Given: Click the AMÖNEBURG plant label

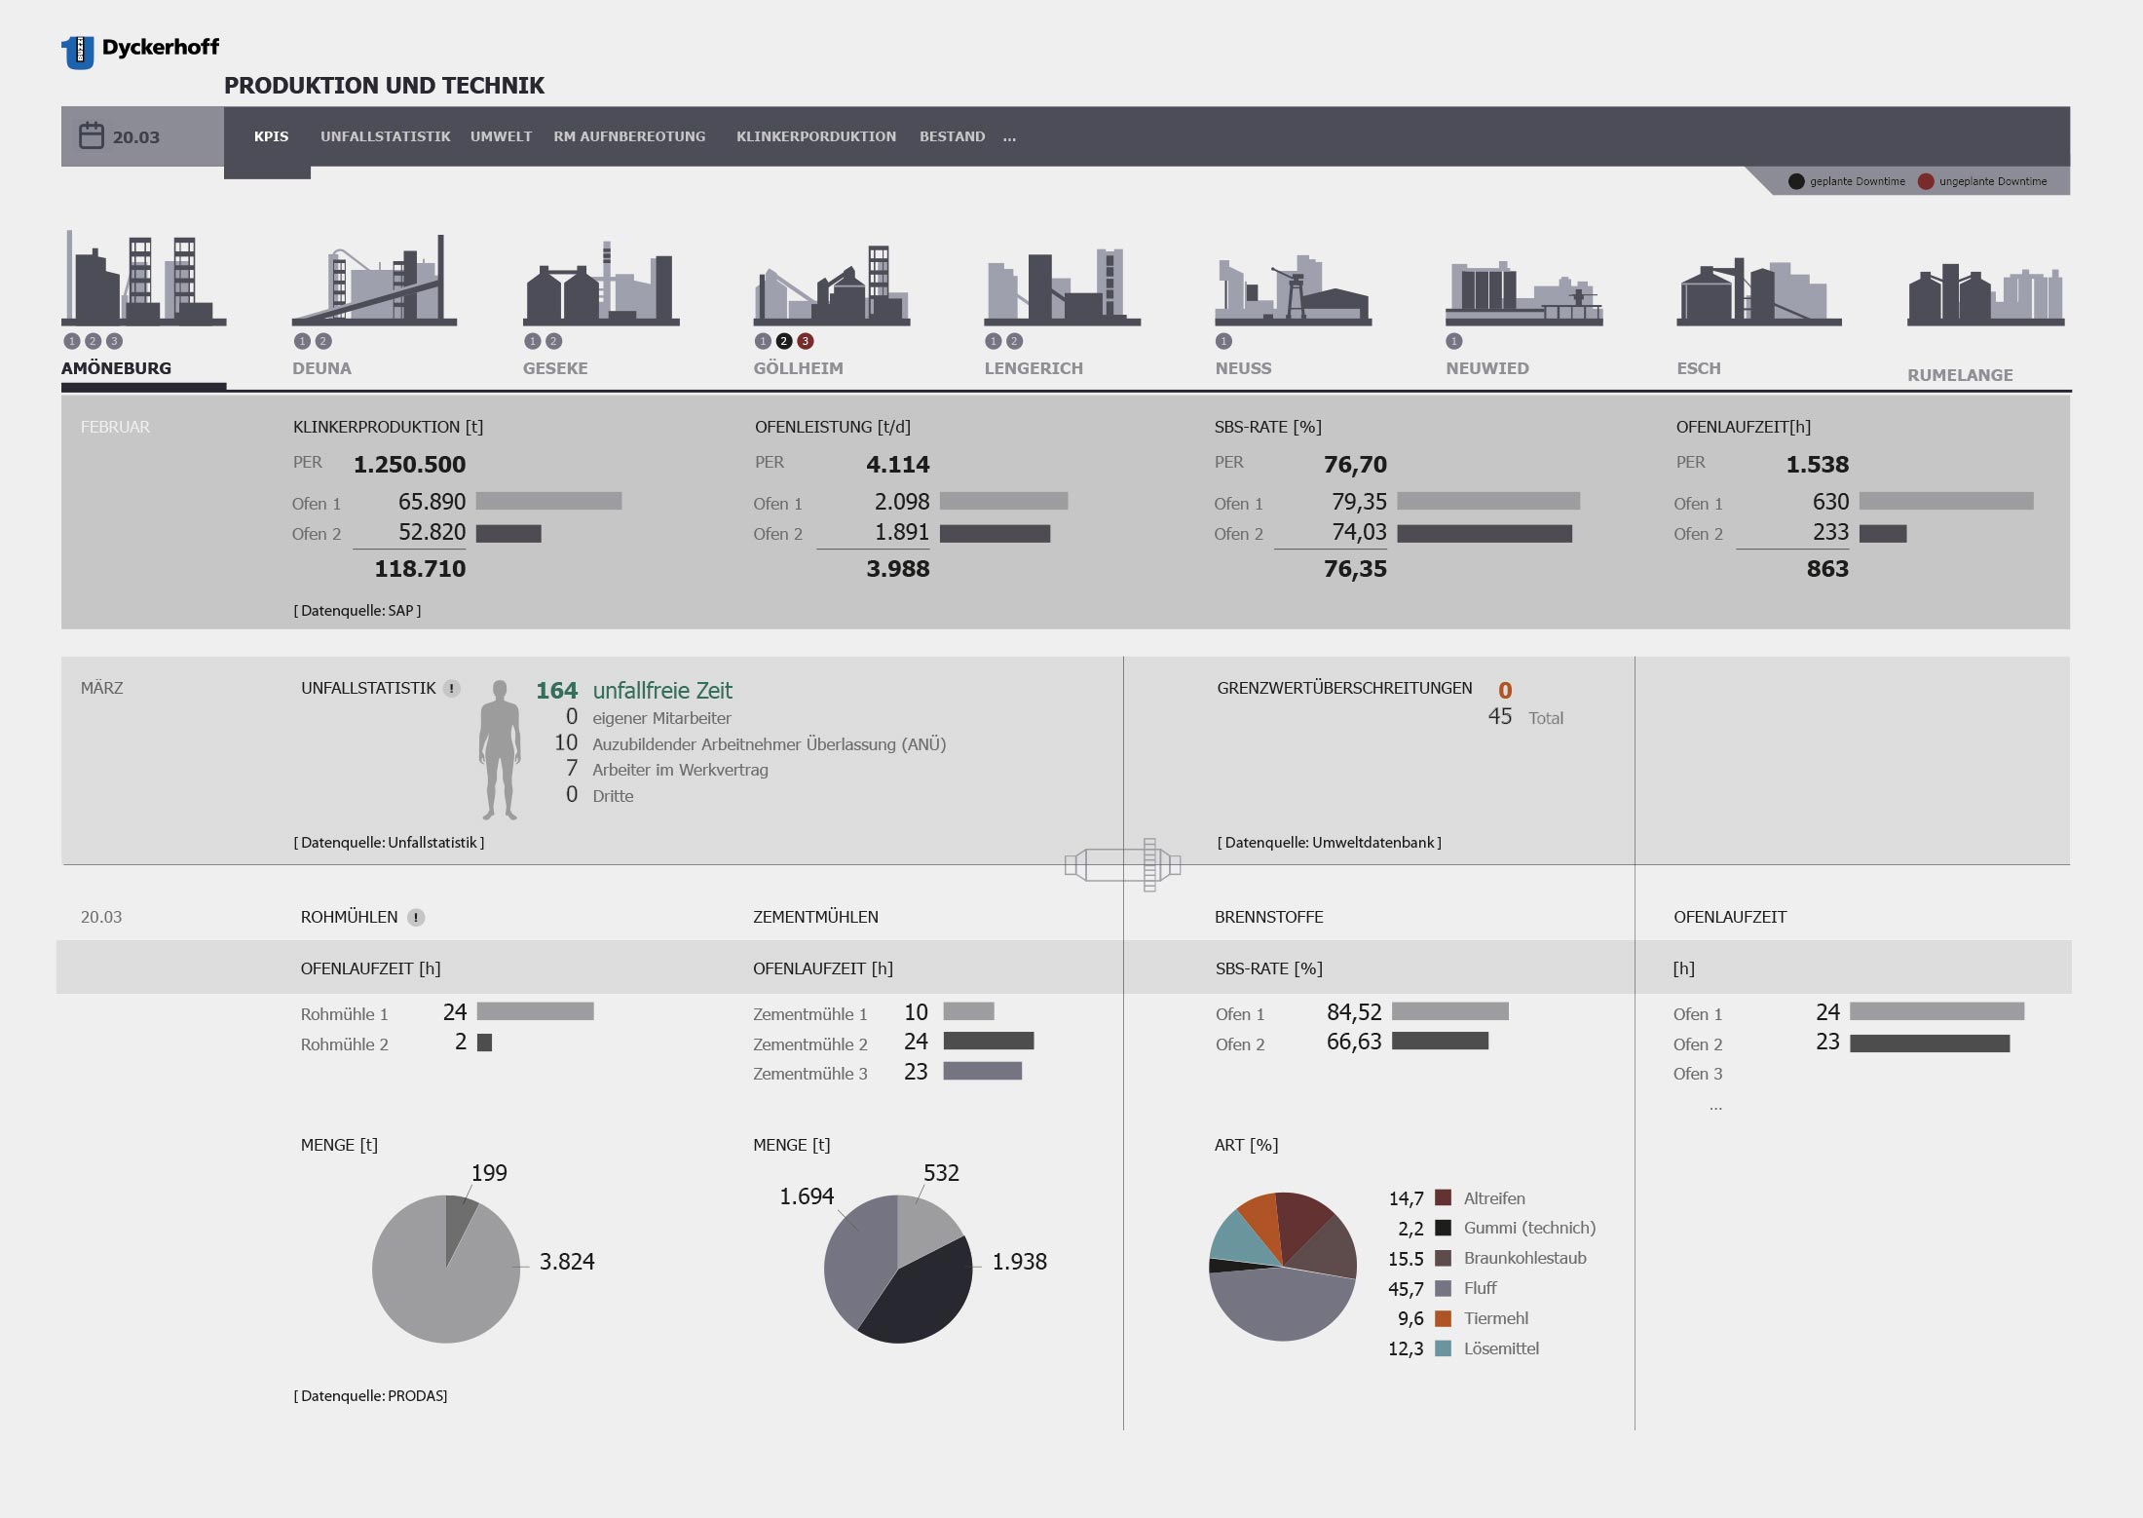Looking at the screenshot, I should pyautogui.click(x=116, y=368).
